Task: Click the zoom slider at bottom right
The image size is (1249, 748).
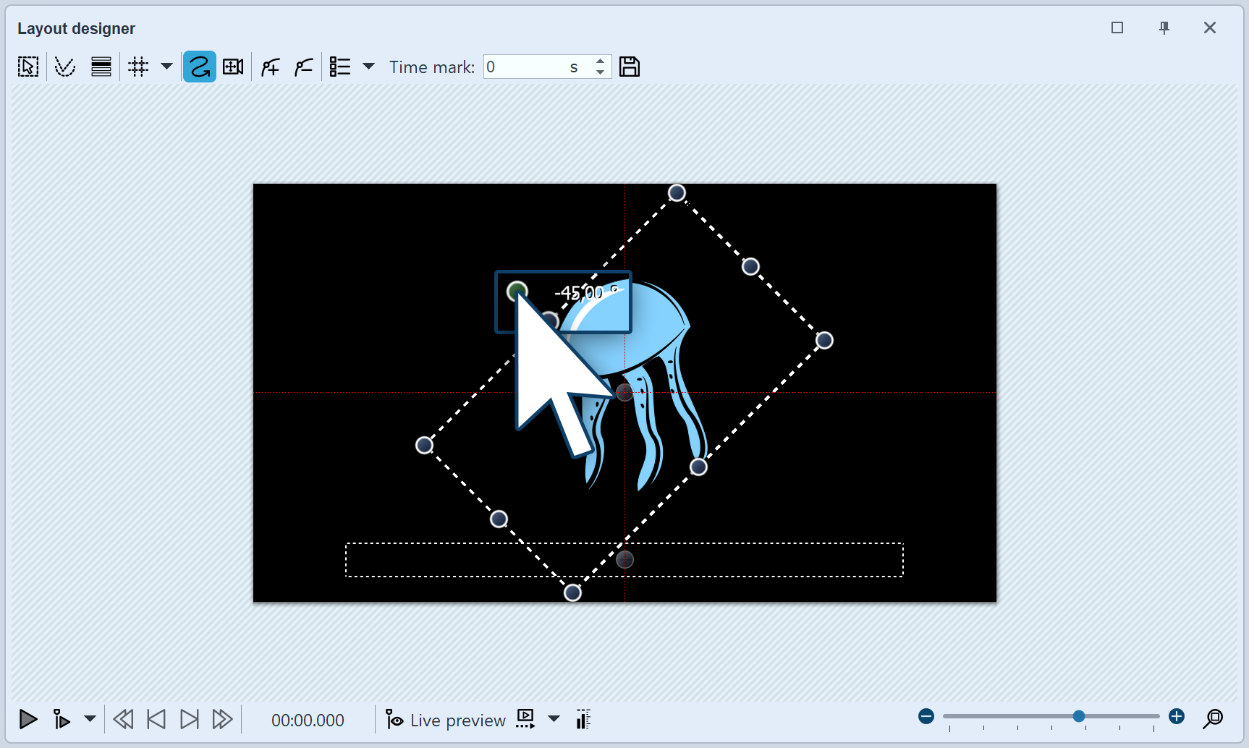Action: (x=1078, y=716)
